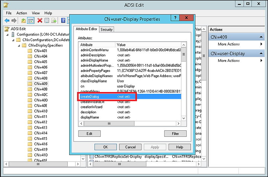Viewport: 268px width, 177px height.
Task: Click the Filter button
Action: coord(175,133)
